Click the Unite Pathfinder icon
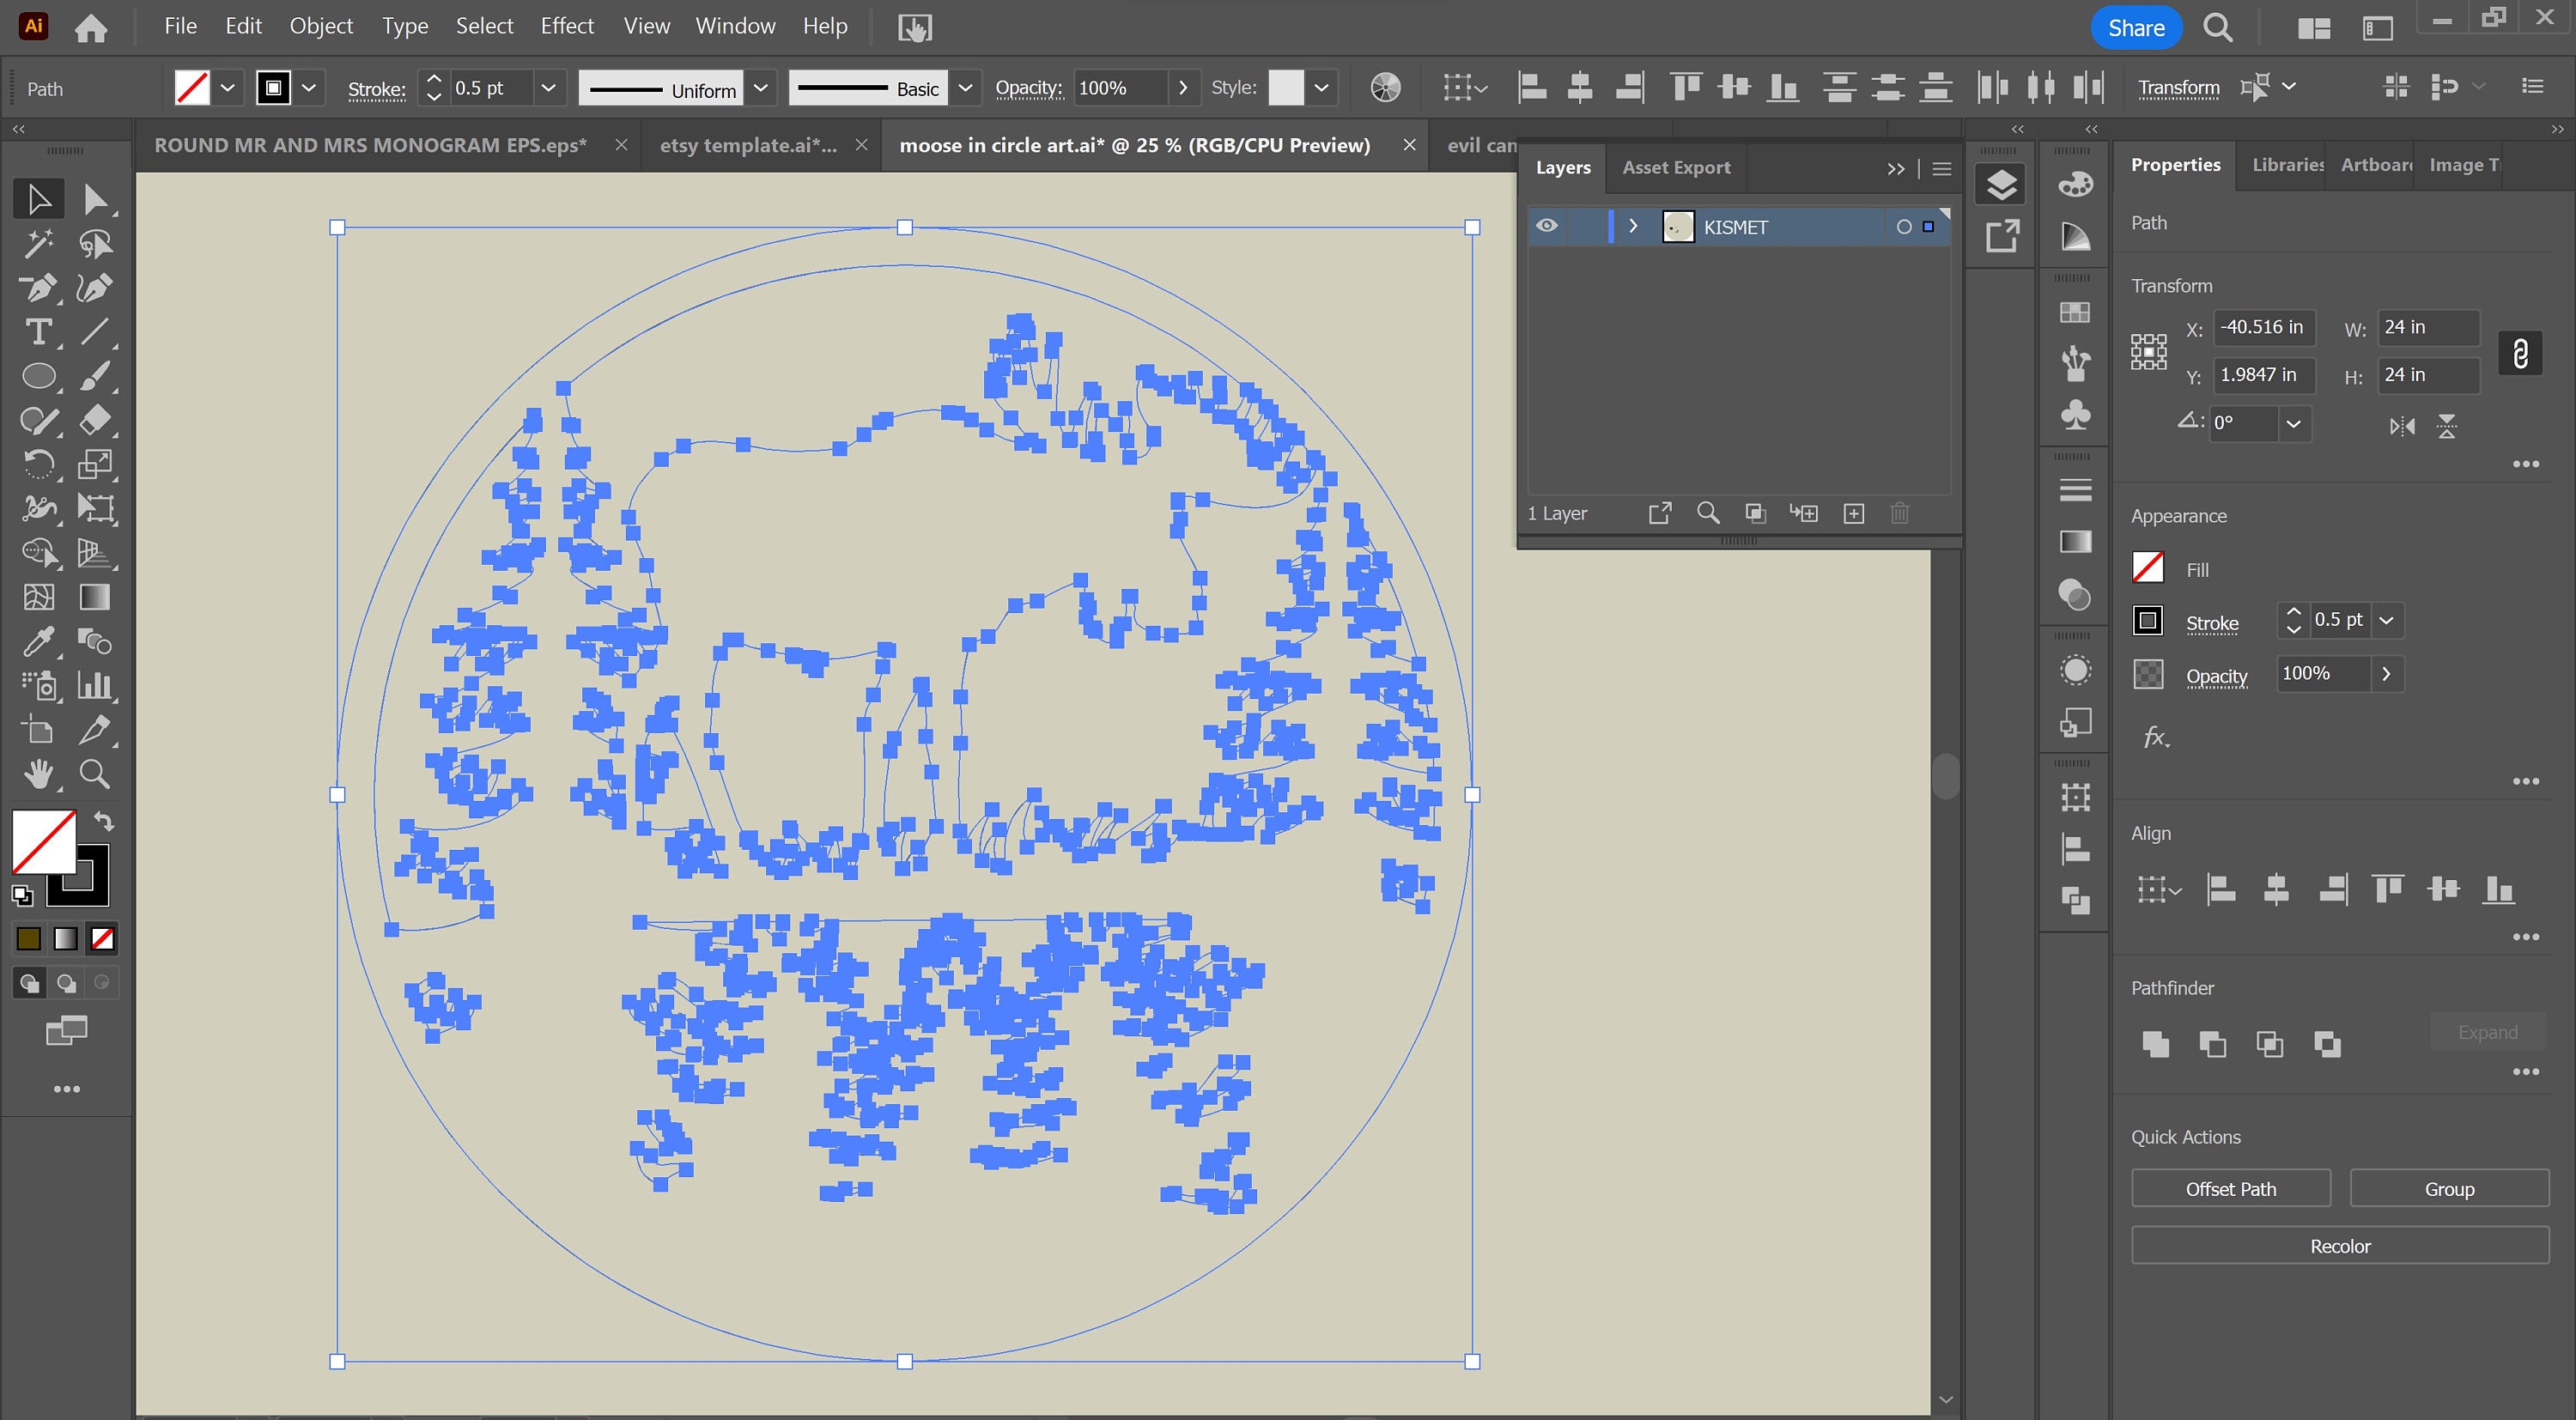2576x1420 pixels. coord(2154,1044)
